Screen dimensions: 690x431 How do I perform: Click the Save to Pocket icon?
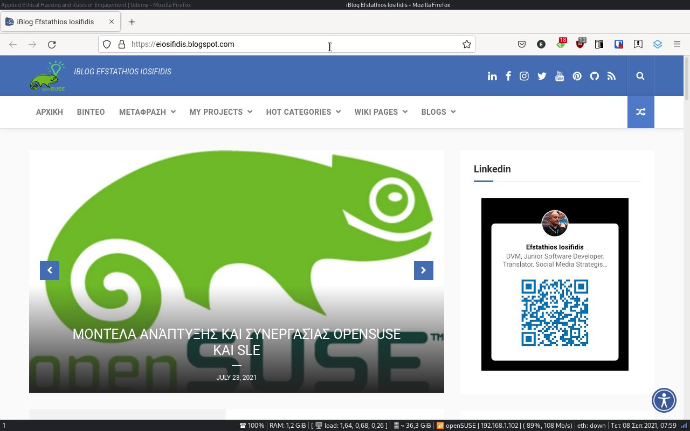(x=522, y=44)
